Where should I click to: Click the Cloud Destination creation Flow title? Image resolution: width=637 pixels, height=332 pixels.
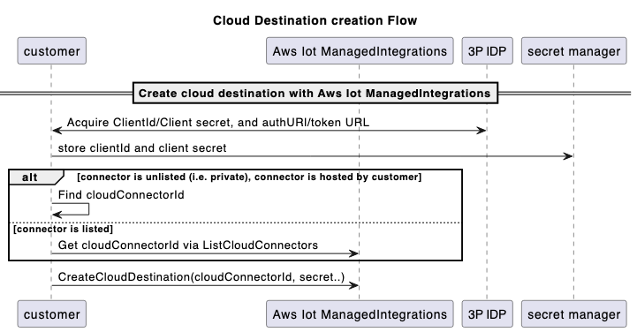pyautogui.click(x=315, y=20)
